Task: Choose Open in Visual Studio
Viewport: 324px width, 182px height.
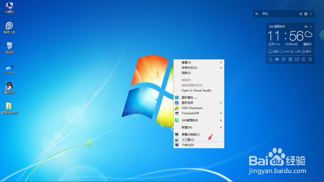Action: coord(199,90)
